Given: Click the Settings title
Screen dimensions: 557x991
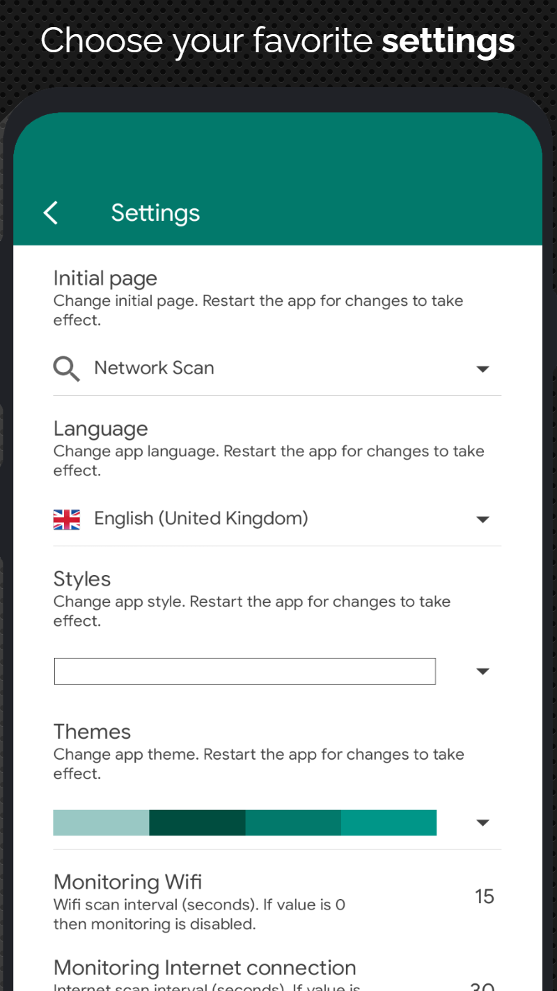Looking at the screenshot, I should click(x=155, y=213).
